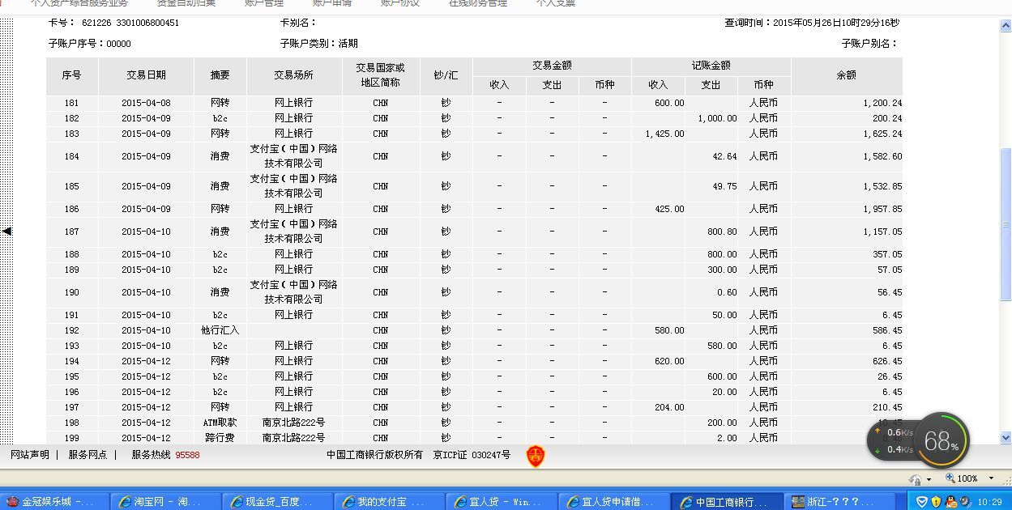Open the QQ penguin tray icon
Image resolution: width=1012 pixels, height=510 pixels.
950,502
